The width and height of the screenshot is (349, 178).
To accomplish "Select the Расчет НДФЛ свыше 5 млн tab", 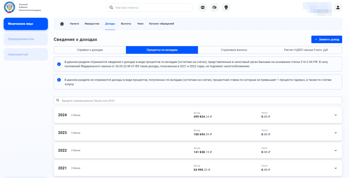I will point(306,50).
